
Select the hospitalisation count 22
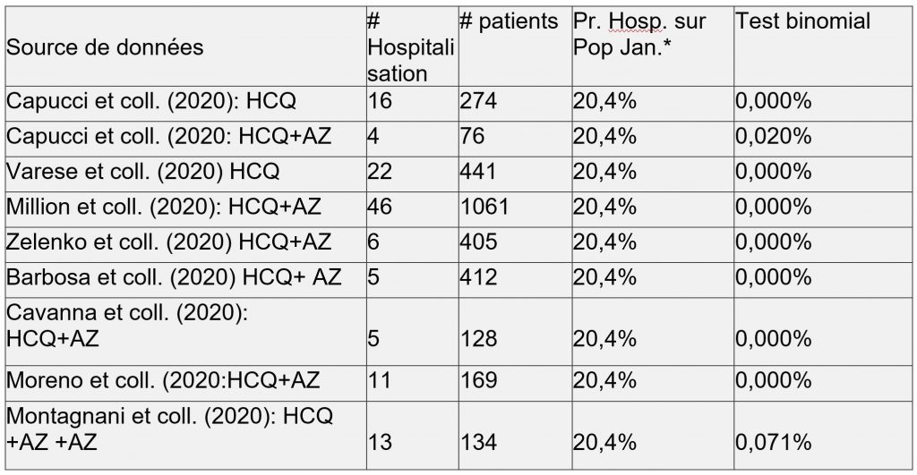tap(380, 171)
